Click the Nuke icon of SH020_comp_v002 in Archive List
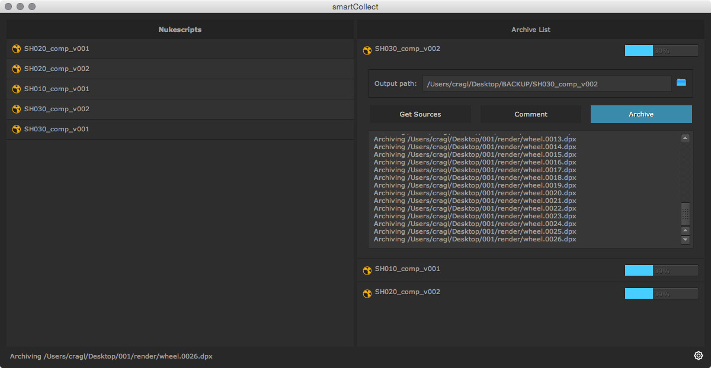The width and height of the screenshot is (711, 368). tap(367, 293)
